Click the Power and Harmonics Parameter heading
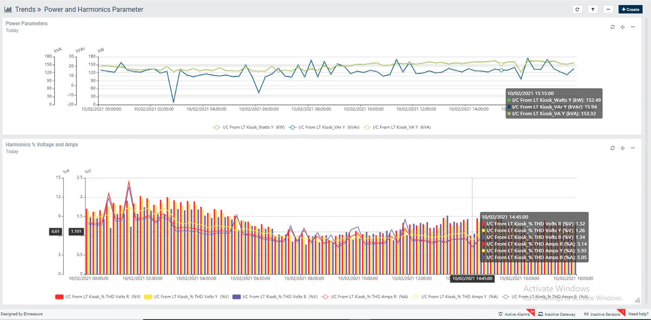 (94, 9)
